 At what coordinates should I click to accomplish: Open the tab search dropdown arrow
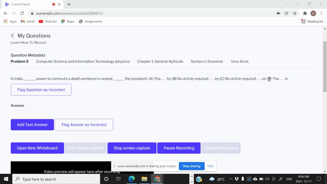(x=286, y=4)
